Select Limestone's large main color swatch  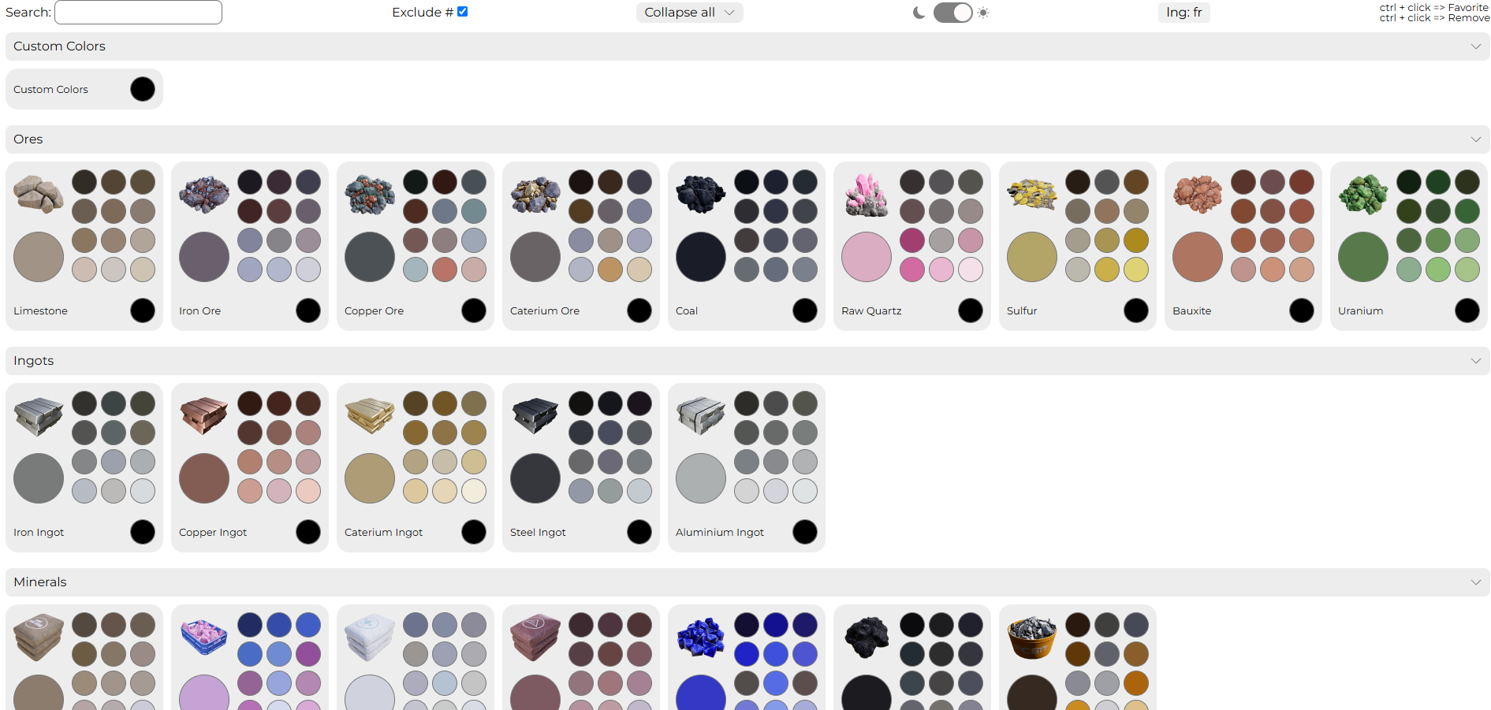coord(39,257)
